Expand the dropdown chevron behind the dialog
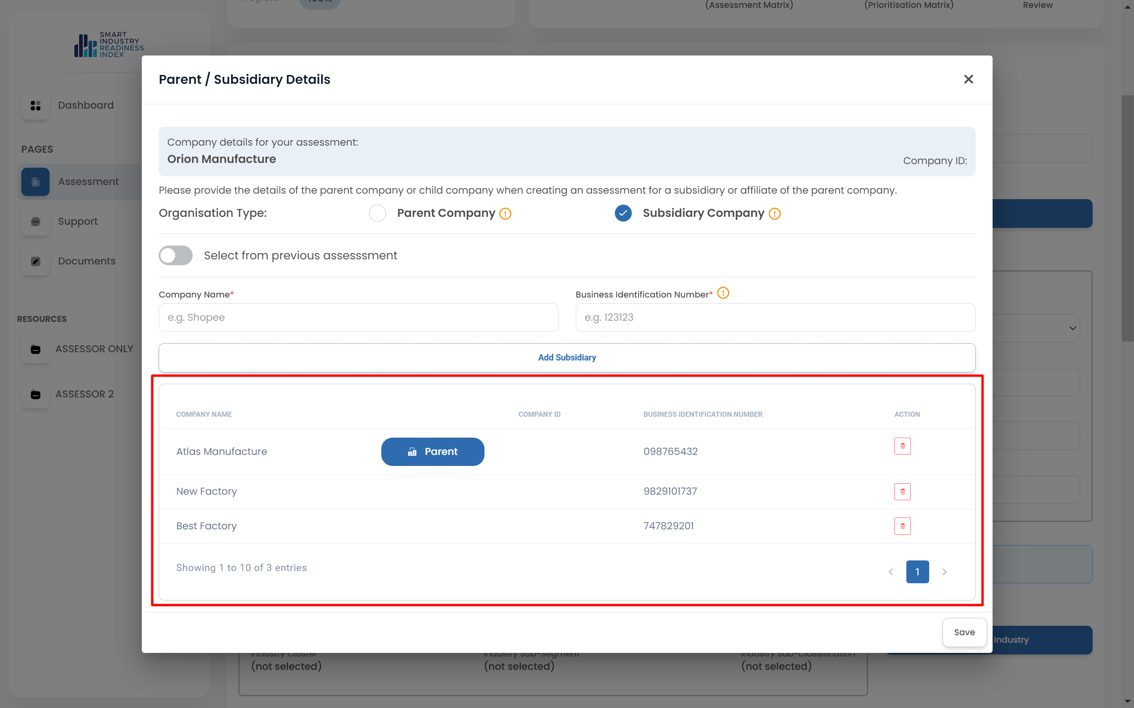 1073,328
